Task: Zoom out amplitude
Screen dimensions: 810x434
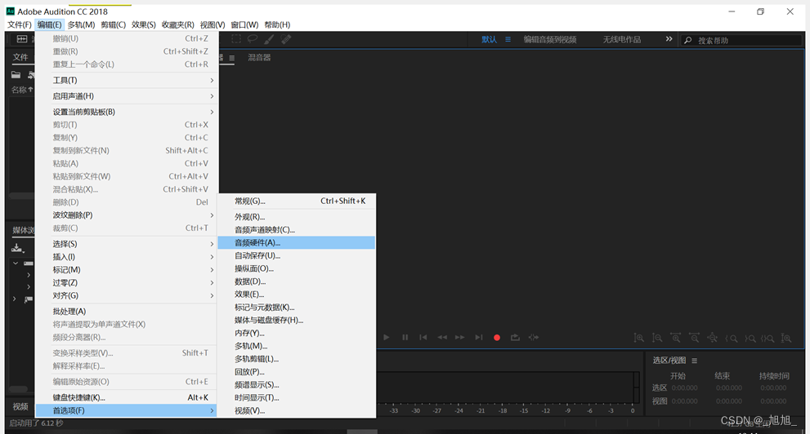Action: (657, 338)
